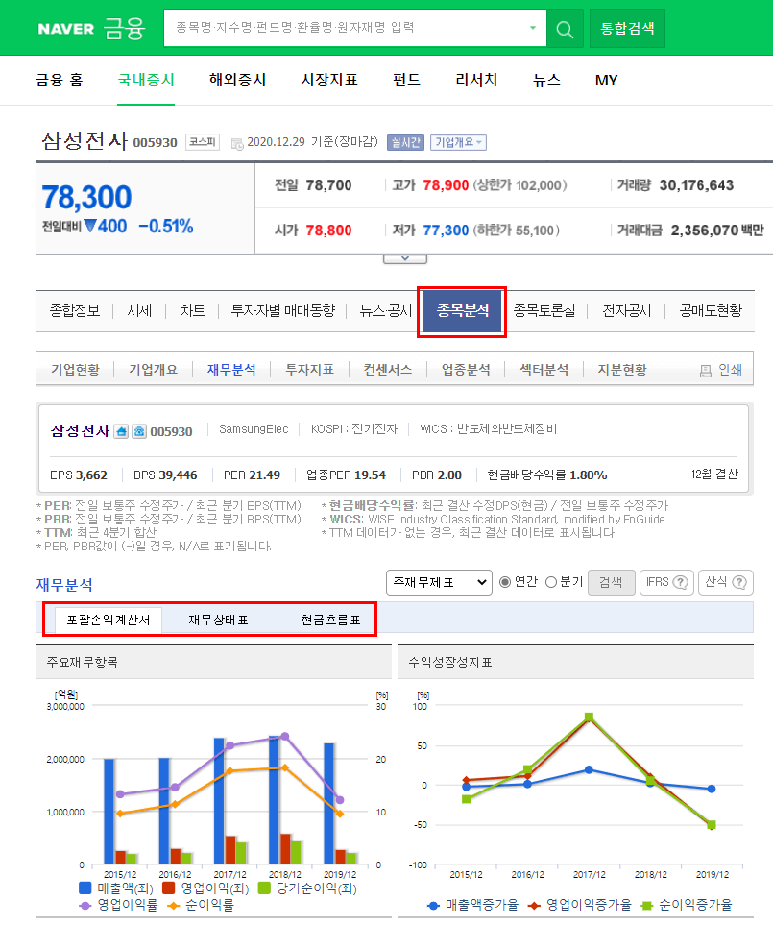Select the 분기 radio button

tap(551, 582)
